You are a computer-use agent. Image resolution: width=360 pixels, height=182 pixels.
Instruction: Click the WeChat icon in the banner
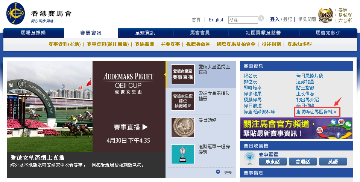click(x=348, y=124)
